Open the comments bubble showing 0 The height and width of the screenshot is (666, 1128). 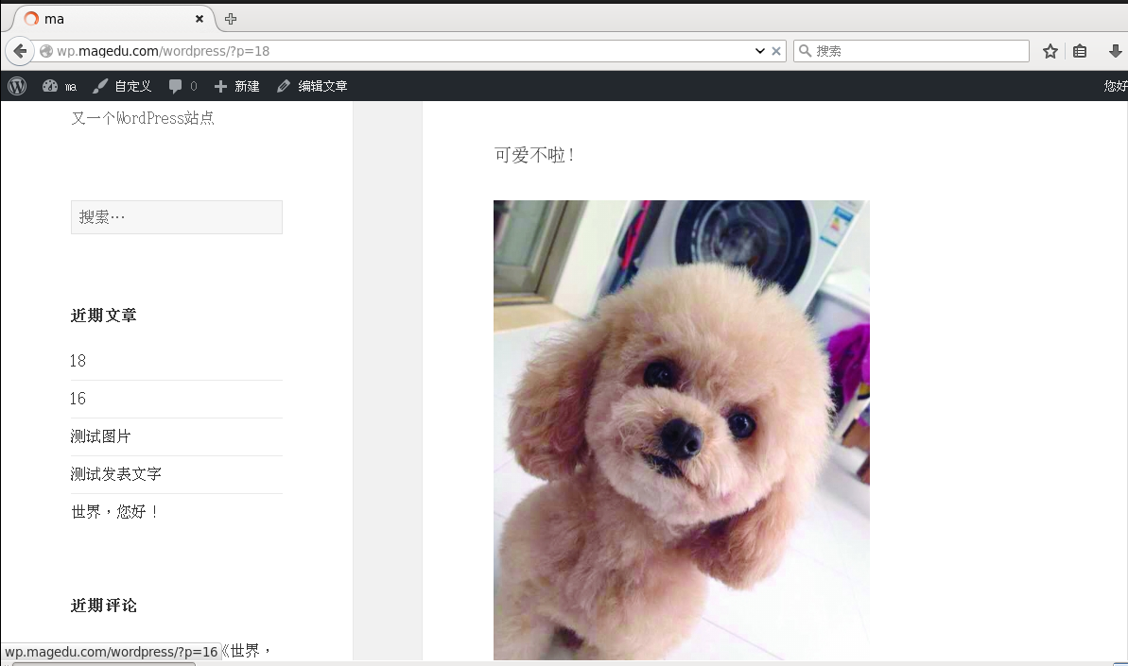(x=182, y=86)
